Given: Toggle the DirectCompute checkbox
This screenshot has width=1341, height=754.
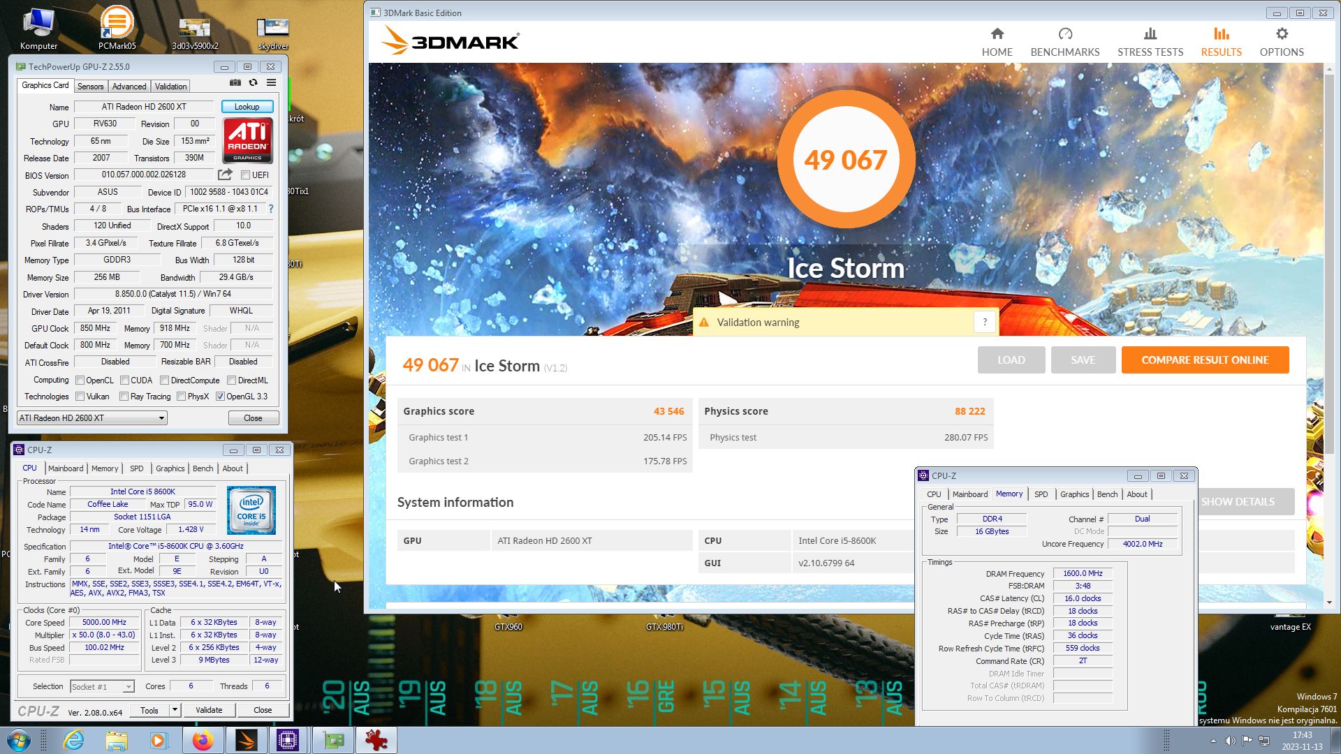Looking at the screenshot, I should point(165,380).
